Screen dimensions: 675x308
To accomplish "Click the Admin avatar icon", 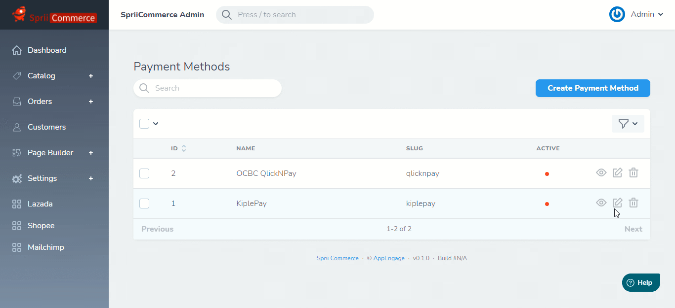I will [617, 14].
